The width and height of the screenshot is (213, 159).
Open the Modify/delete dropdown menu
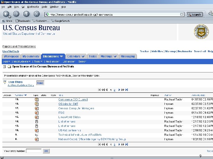pyautogui.click(x=22, y=62)
